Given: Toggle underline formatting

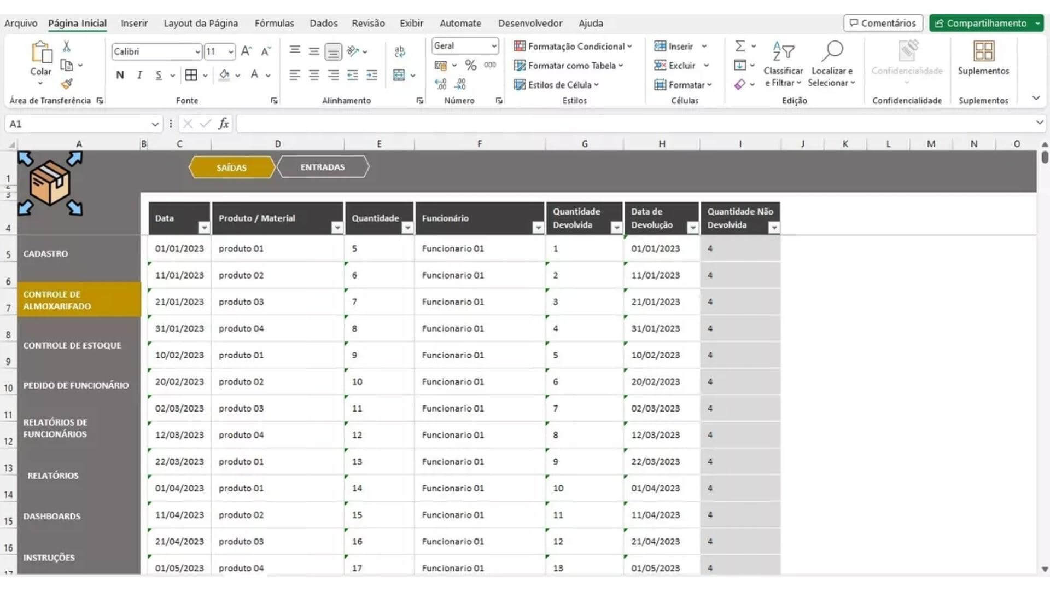Looking at the screenshot, I should [x=158, y=75].
